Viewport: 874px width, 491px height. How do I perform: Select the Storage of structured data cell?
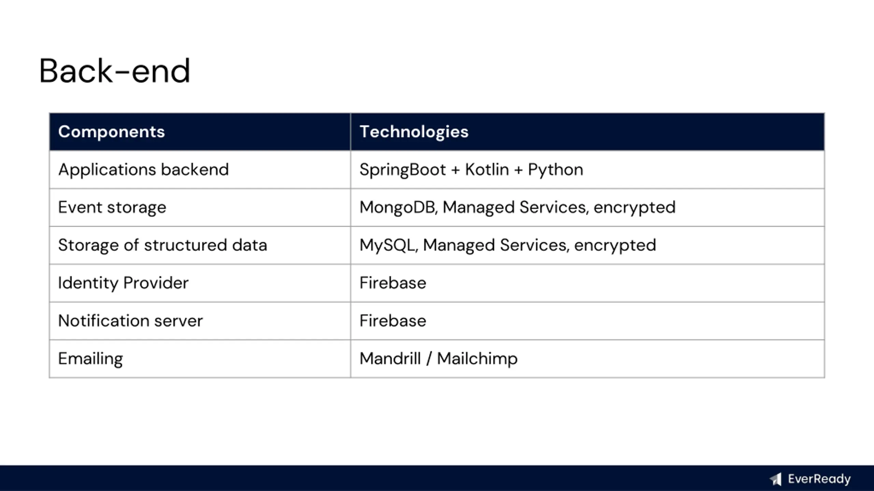point(200,245)
